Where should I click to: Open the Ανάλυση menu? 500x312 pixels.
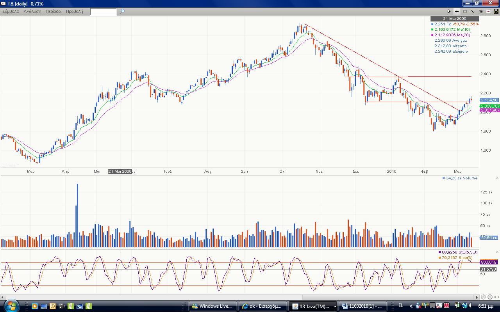[x=32, y=12]
